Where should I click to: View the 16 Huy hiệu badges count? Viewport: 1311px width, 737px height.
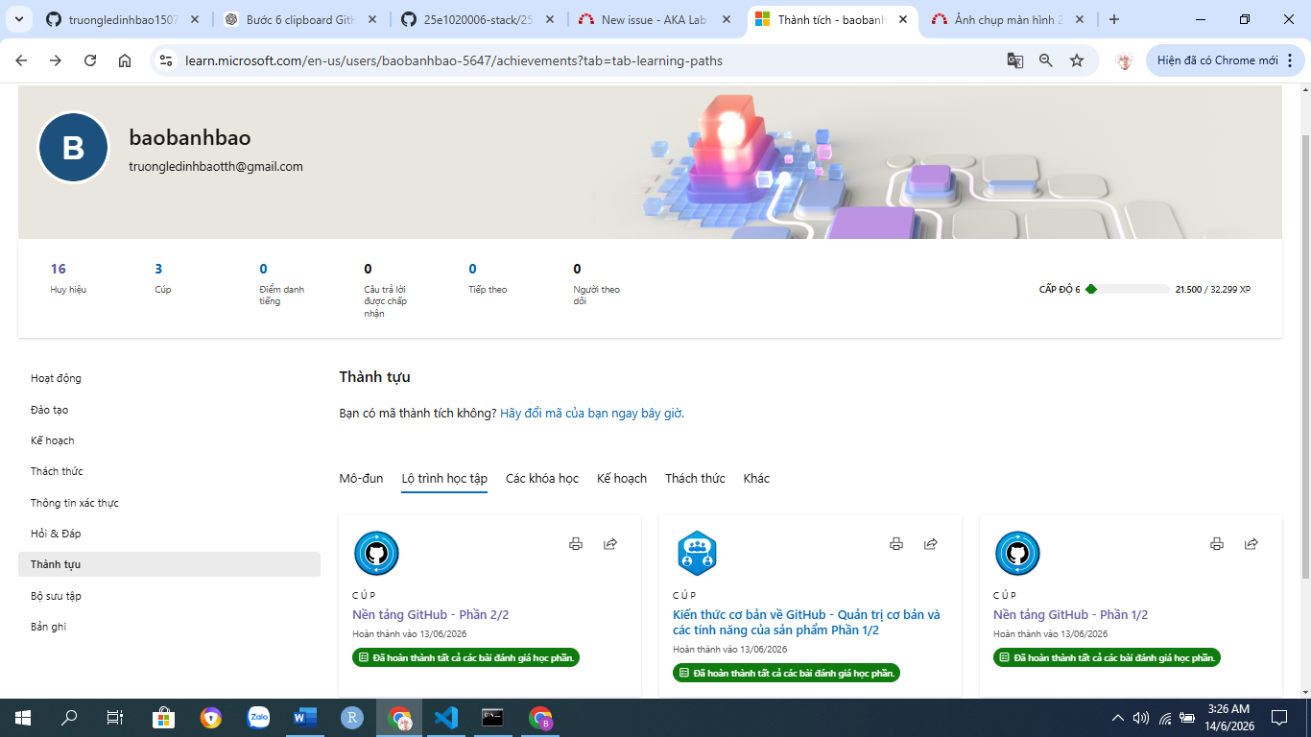point(68,277)
